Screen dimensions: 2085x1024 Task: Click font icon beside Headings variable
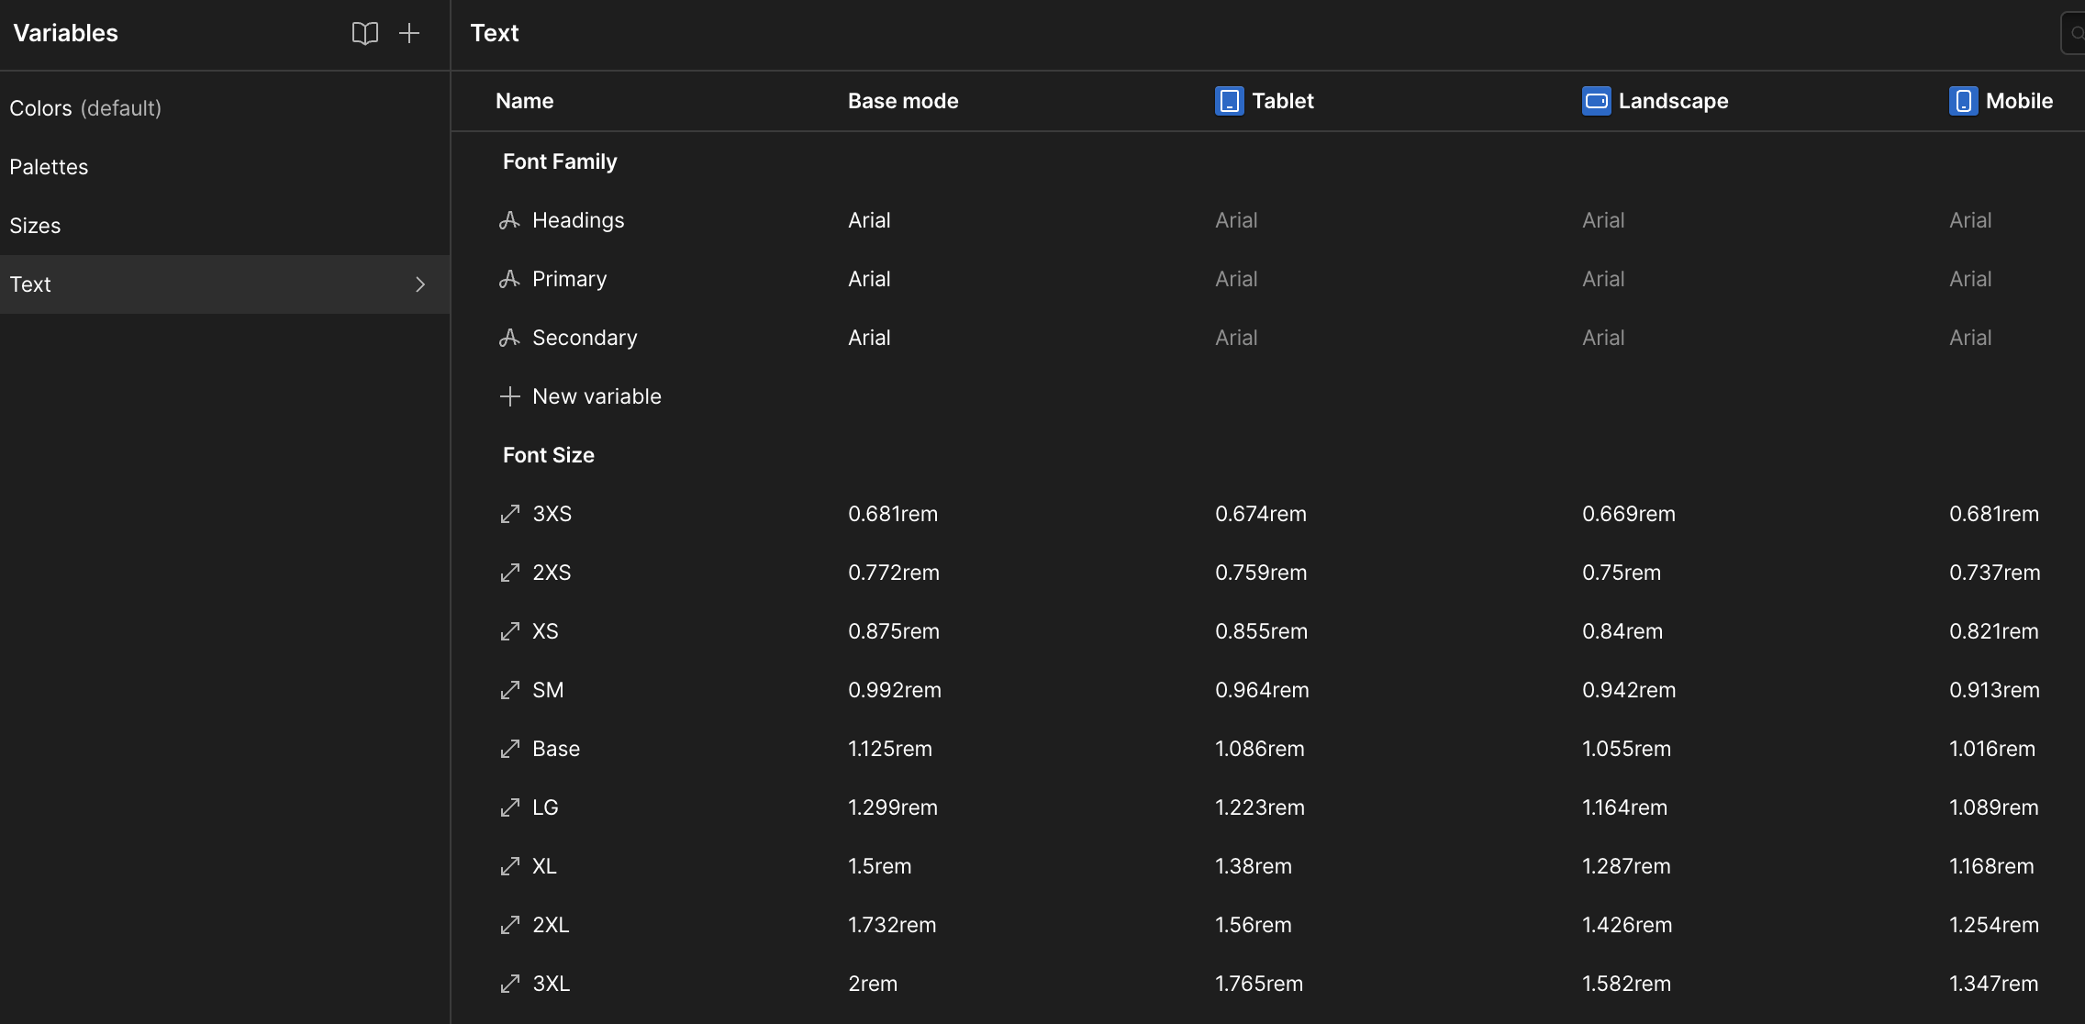[x=509, y=220]
